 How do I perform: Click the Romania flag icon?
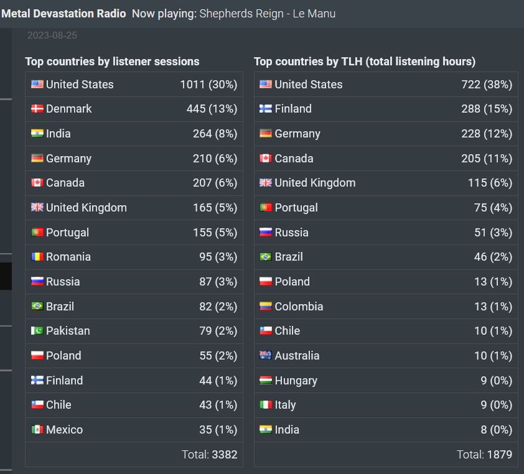(x=37, y=256)
